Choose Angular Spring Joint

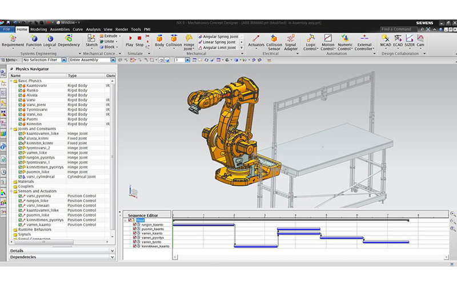[218, 37]
